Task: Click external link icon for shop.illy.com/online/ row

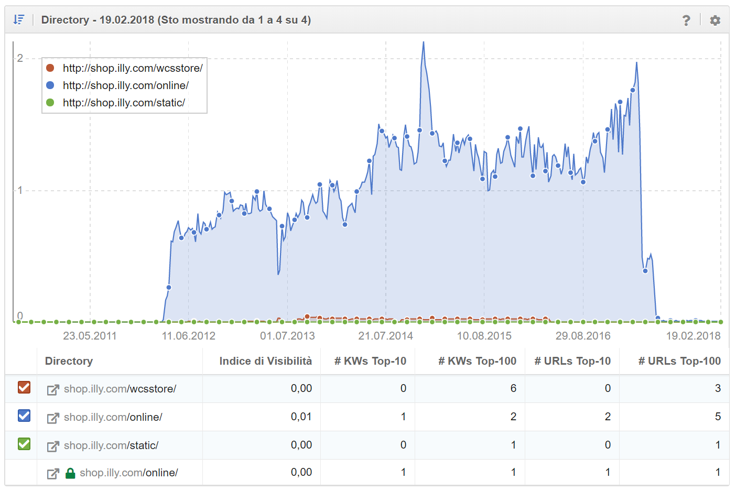Action: [53, 418]
